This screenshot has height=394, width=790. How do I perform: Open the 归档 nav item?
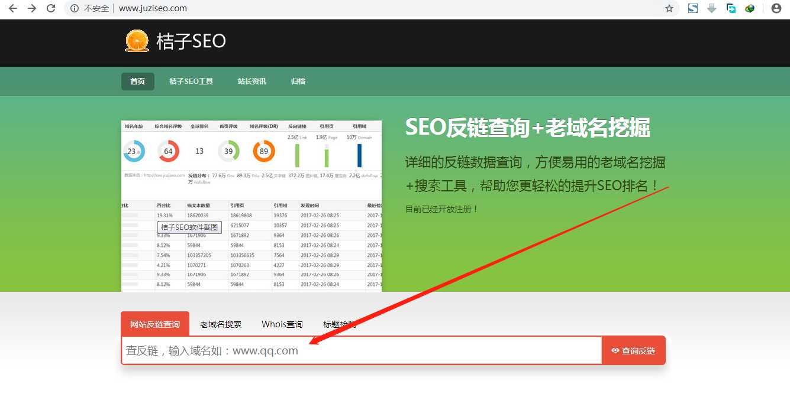click(298, 82)
